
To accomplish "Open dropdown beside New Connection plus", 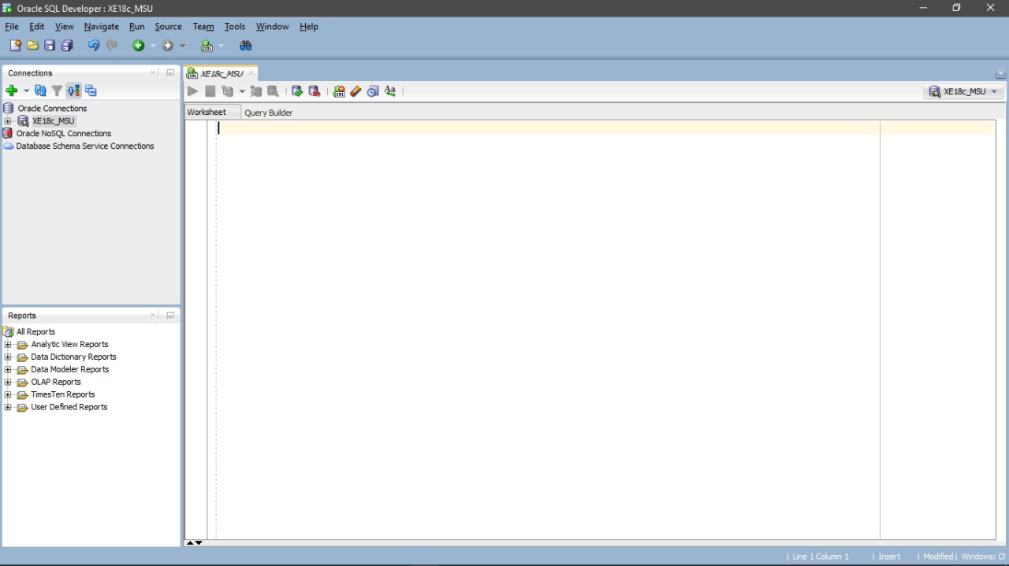I will click(26, 91).
